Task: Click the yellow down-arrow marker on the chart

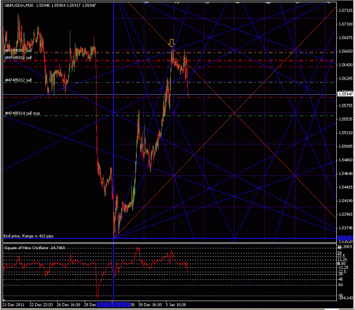Action: [172, 43]
